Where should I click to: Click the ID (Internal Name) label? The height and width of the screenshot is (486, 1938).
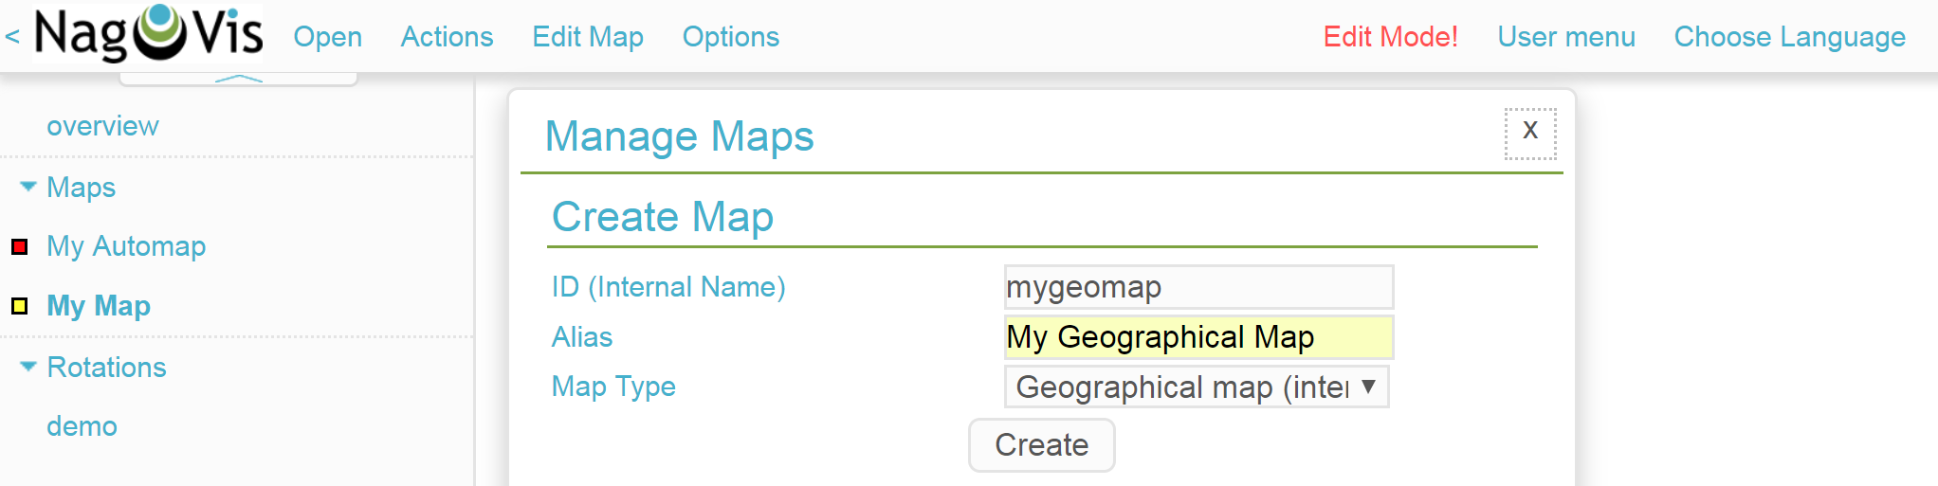(668, 287)
